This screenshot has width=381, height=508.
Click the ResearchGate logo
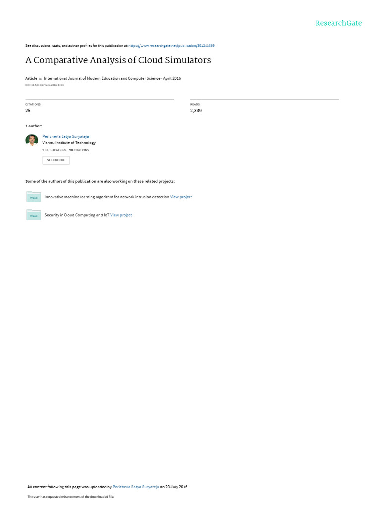338,23
